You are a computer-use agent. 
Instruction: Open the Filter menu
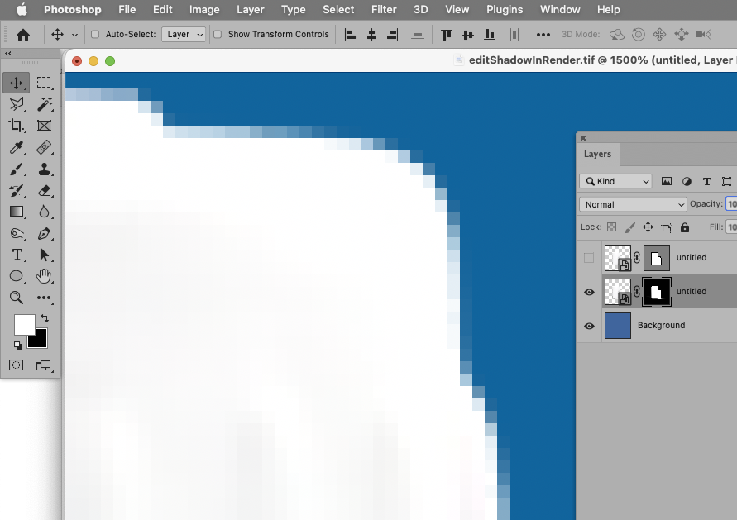pos(384,9)
